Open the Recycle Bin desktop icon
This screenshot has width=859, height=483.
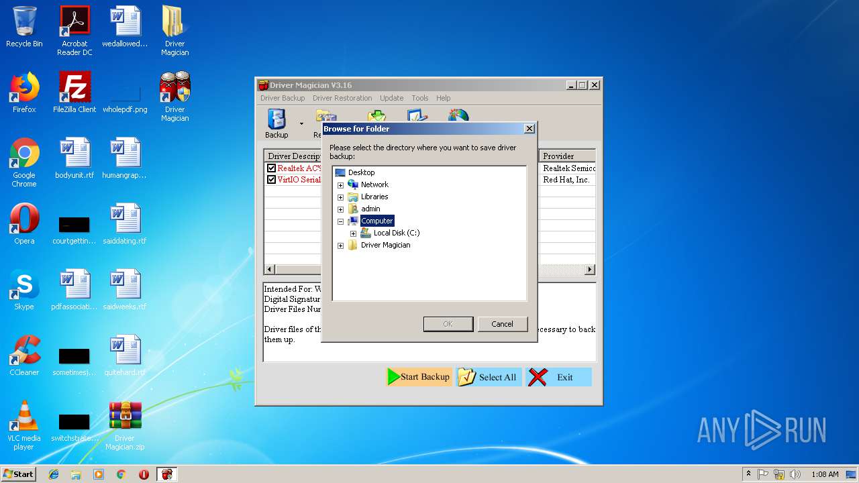tap(24, 27)
